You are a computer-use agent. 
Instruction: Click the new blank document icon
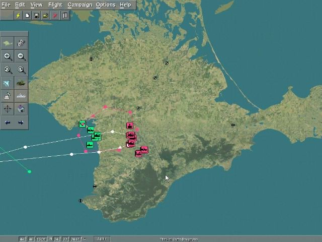tap(28, 16)
